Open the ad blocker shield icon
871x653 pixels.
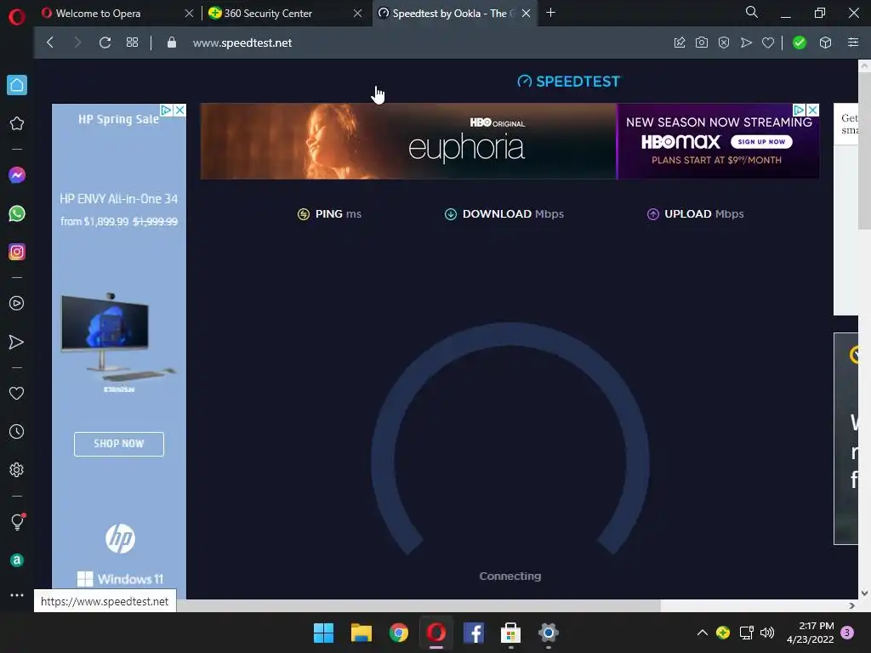coord(724,43)
